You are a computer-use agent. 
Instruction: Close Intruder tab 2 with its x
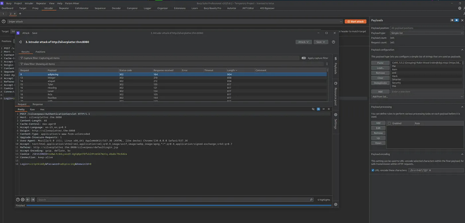click(x=14, y=14)
